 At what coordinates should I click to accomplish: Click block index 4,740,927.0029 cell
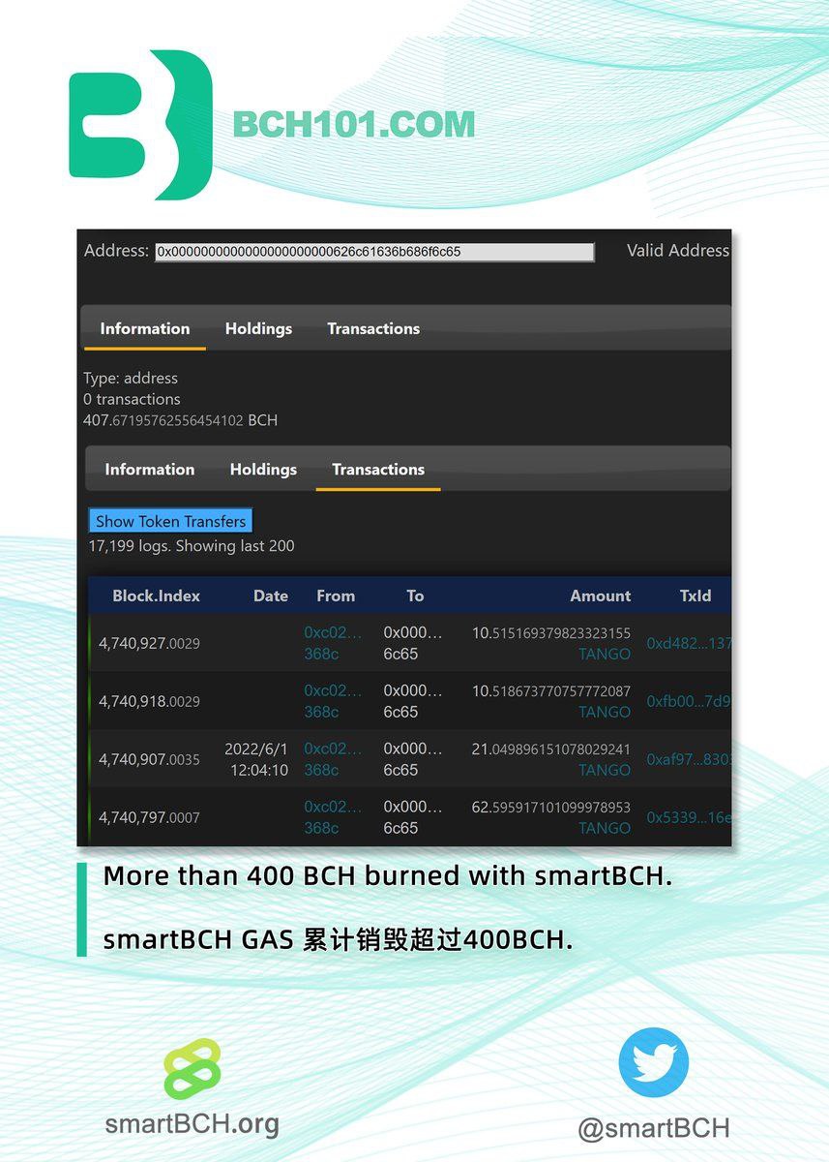(149, 643)
